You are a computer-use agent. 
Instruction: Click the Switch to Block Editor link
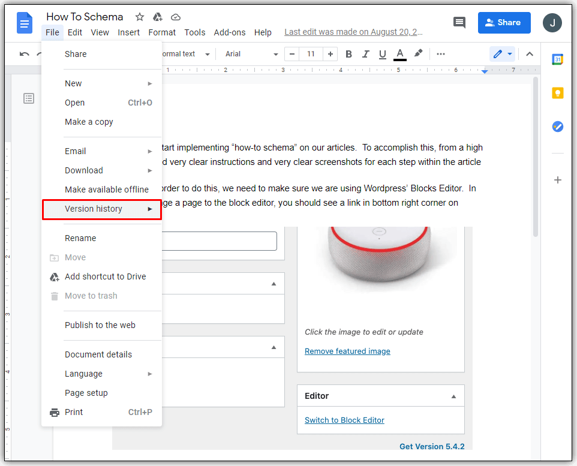(344, 420)
